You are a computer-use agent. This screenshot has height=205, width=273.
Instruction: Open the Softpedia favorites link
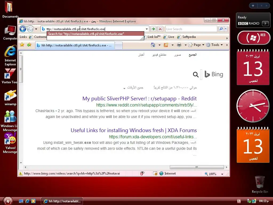click(186, 37)
